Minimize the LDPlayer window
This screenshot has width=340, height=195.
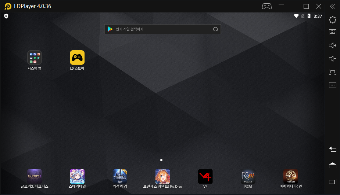click(x=294, y=6)
